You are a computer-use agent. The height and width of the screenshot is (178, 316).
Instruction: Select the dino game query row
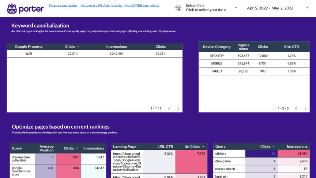coord(262,161)
